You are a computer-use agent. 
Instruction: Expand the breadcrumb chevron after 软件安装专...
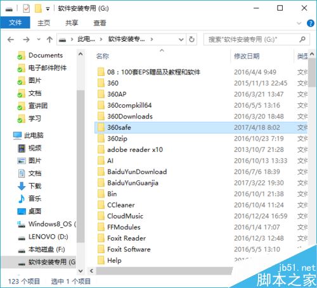(152, 39)
